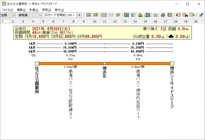Switch to route tab 12

pyautogui.click(x=117, y=21)
